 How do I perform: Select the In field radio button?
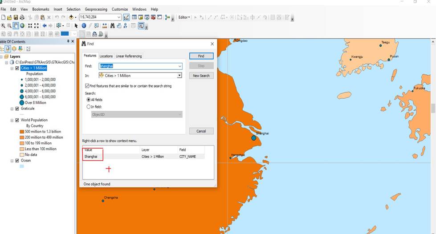tap(89, 107)
